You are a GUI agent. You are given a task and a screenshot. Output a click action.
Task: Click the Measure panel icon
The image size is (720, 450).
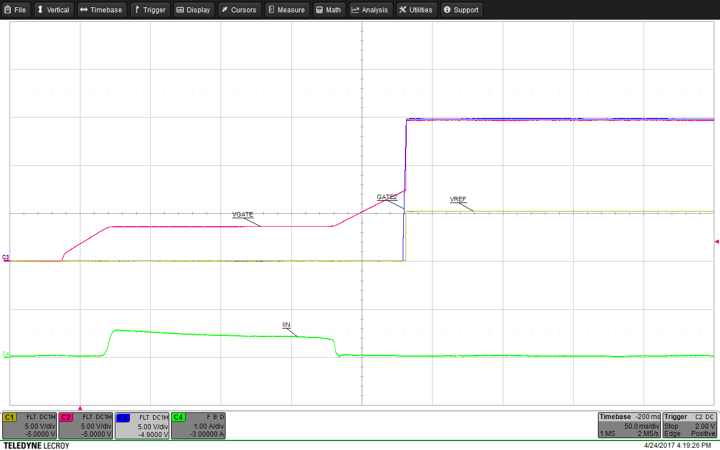click(287, 10)
